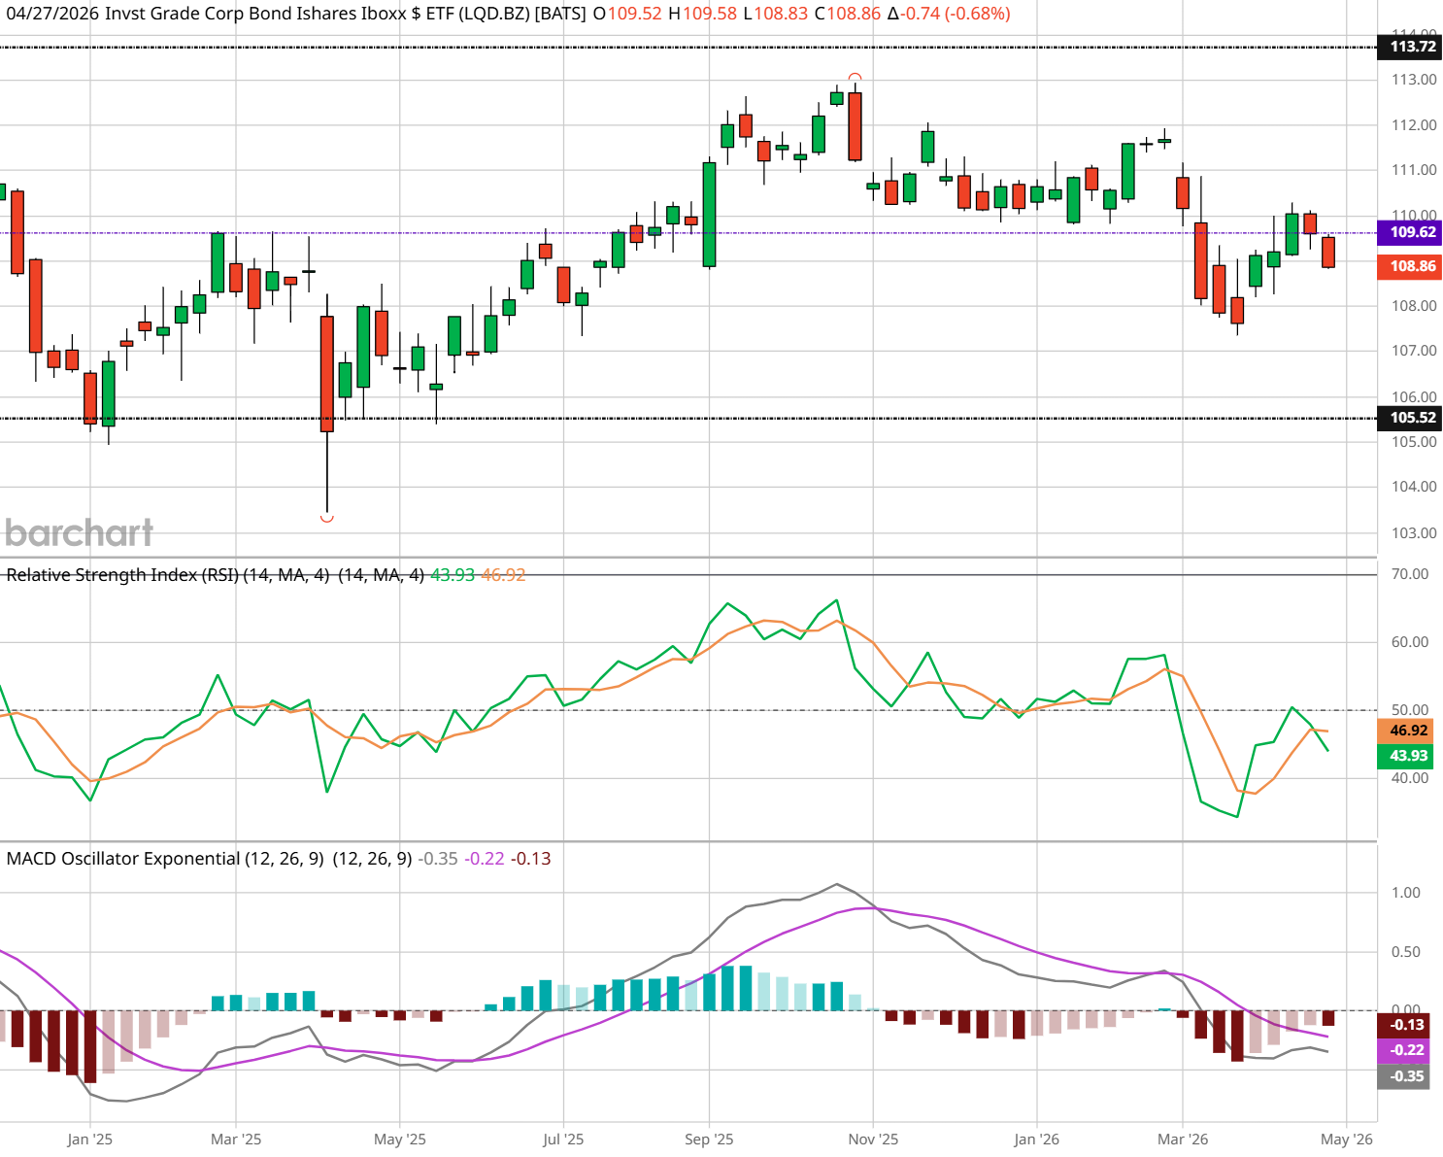1443x1157 pixels.
Task: Click the dark red -0.13 MACD axis badge
Action: [1404, 1025]
